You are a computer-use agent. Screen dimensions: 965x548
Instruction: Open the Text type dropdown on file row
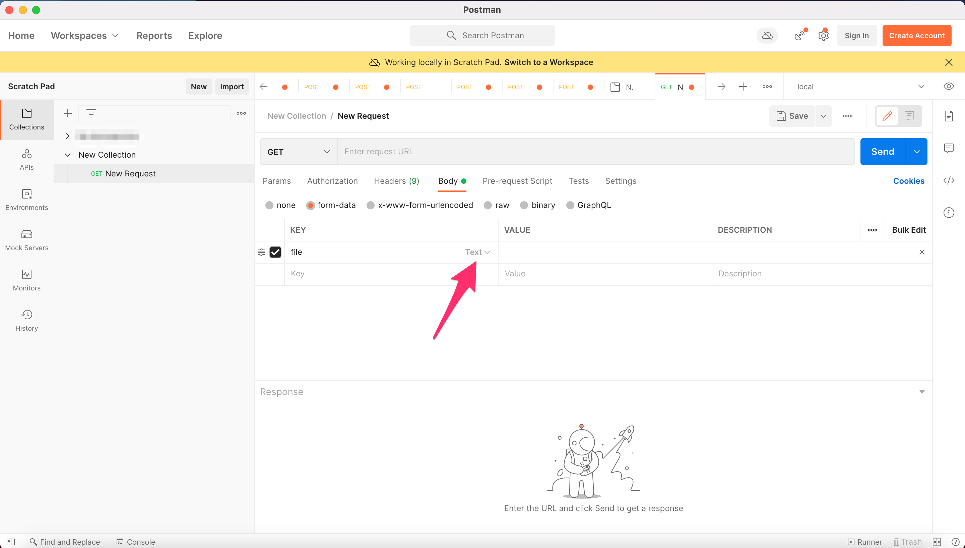[x=477, y=252]
